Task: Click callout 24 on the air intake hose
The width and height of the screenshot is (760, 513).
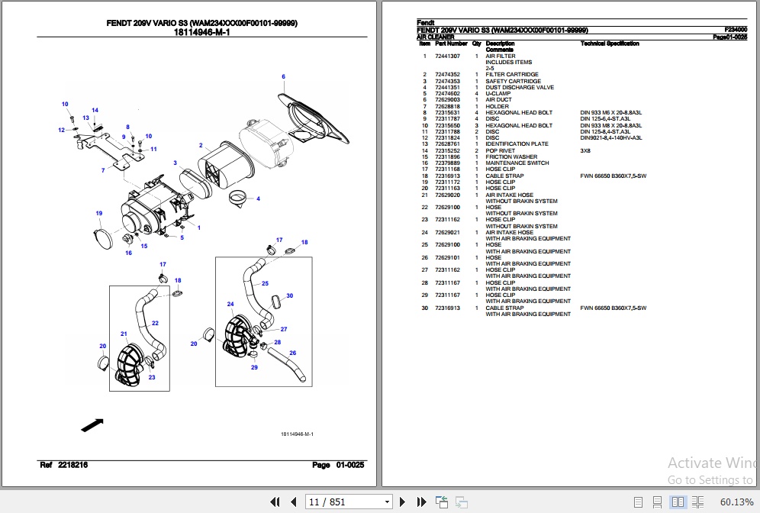Action: tap(230, 305)
